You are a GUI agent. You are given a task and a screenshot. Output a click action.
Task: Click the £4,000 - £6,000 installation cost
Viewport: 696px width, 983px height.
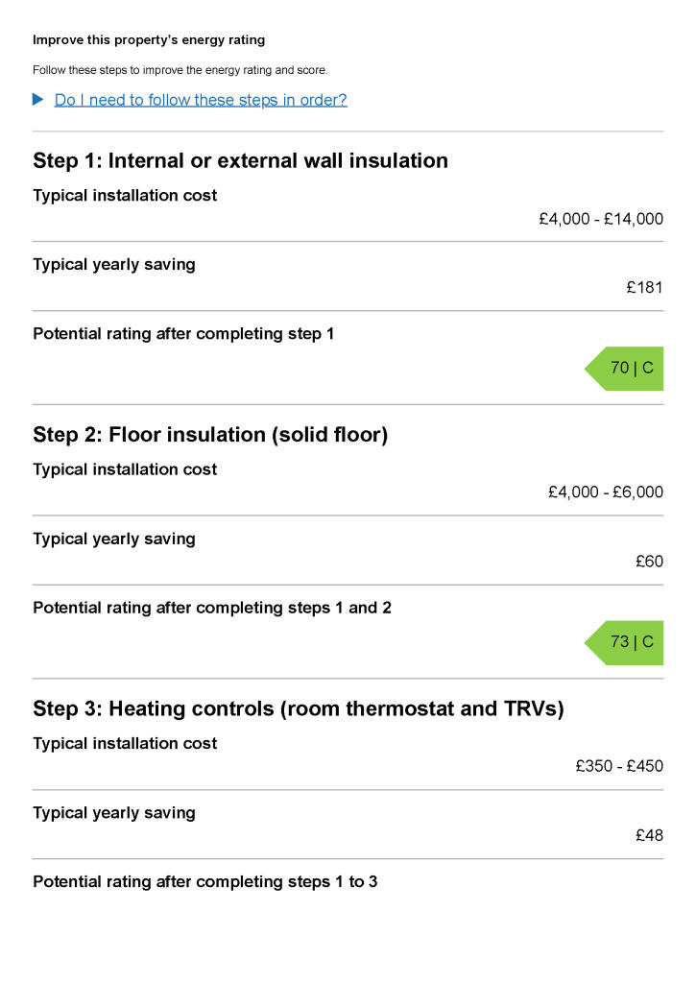tap(606, 492)
